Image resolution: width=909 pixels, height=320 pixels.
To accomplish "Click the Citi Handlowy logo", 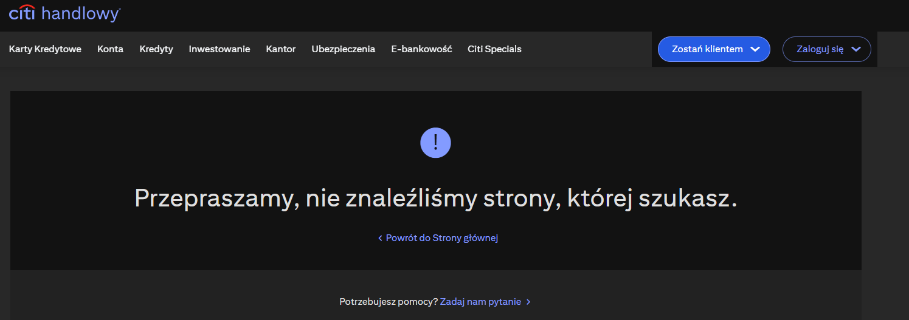I will pos(64,13).
